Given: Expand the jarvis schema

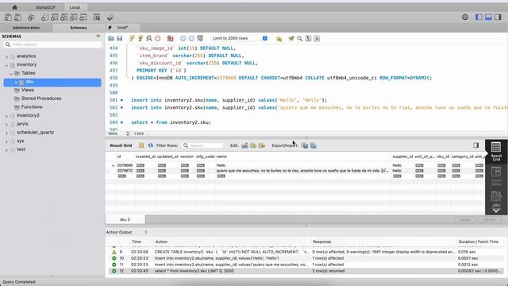Looking at the screenshot, I should coord(6,124).
